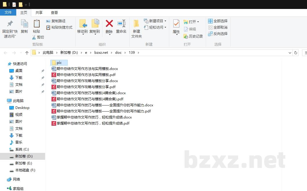Click the New Folder icon

click(136, 24)
